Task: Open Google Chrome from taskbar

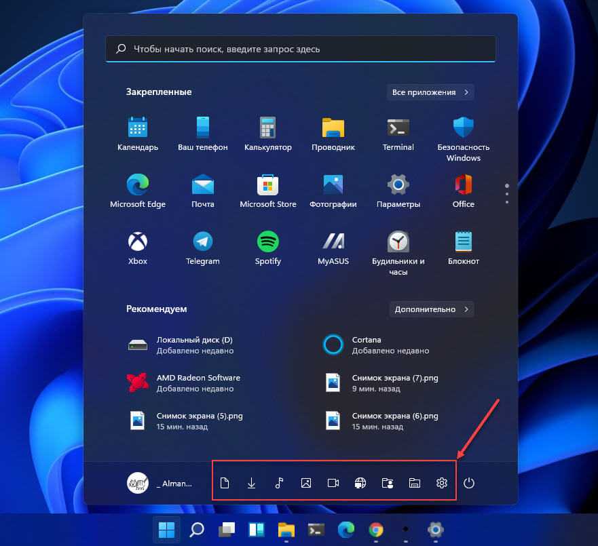Action: point(375,529)
